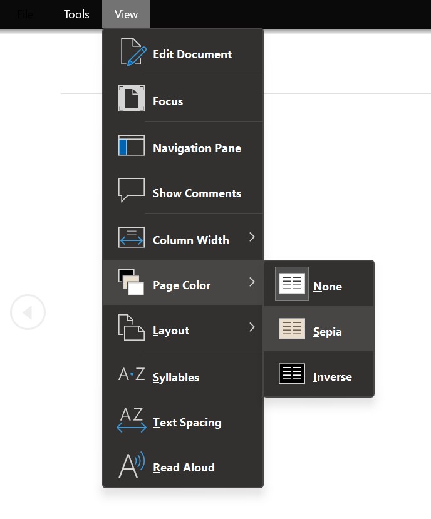Viewport: 431px width, 519px height.
Task: Click the Edit Document pencil icon
Action: 130,51
